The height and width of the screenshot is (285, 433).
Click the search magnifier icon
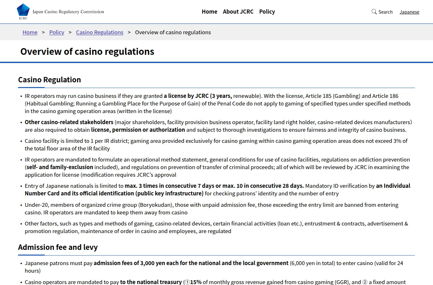pyautogui.click(x=374, y=12)
